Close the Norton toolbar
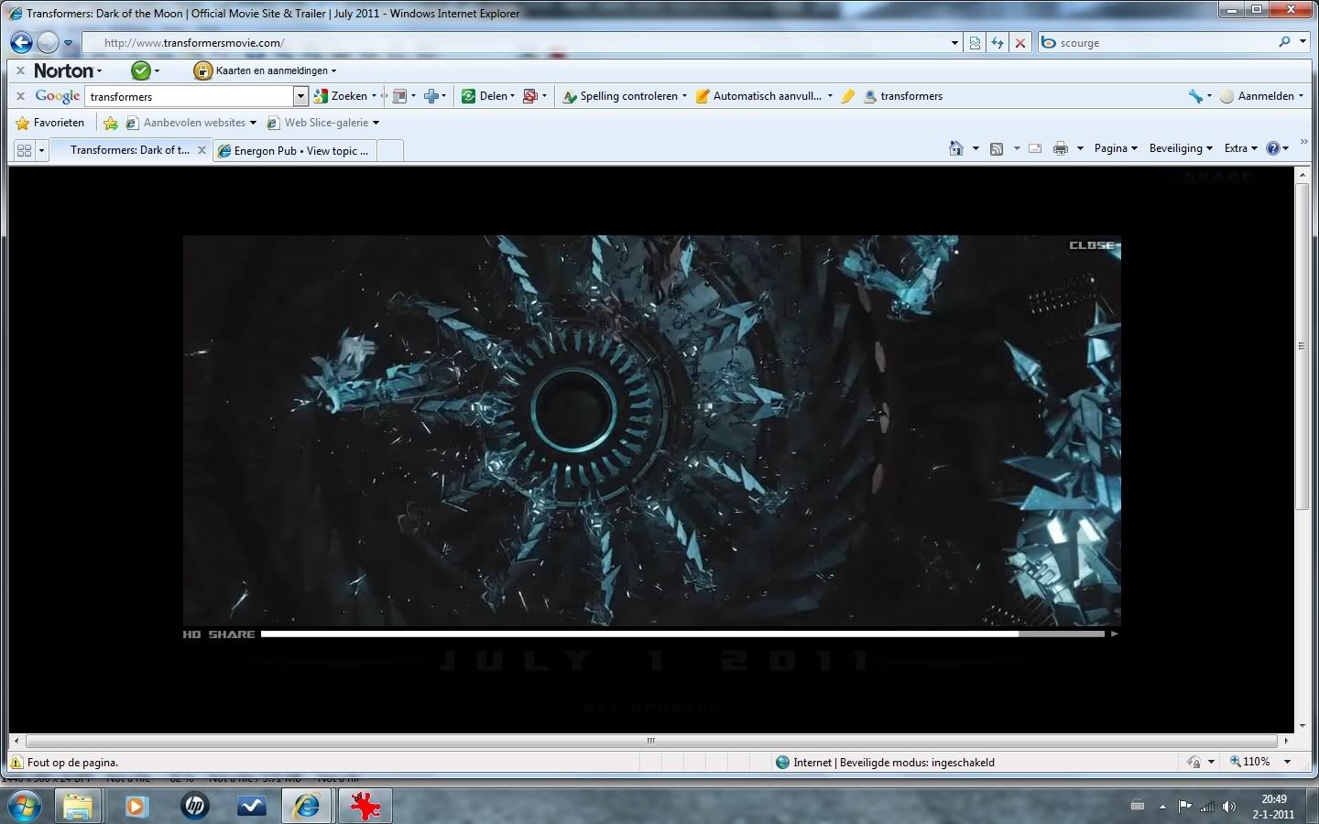The image size is (1319, 824). [20, 70]
